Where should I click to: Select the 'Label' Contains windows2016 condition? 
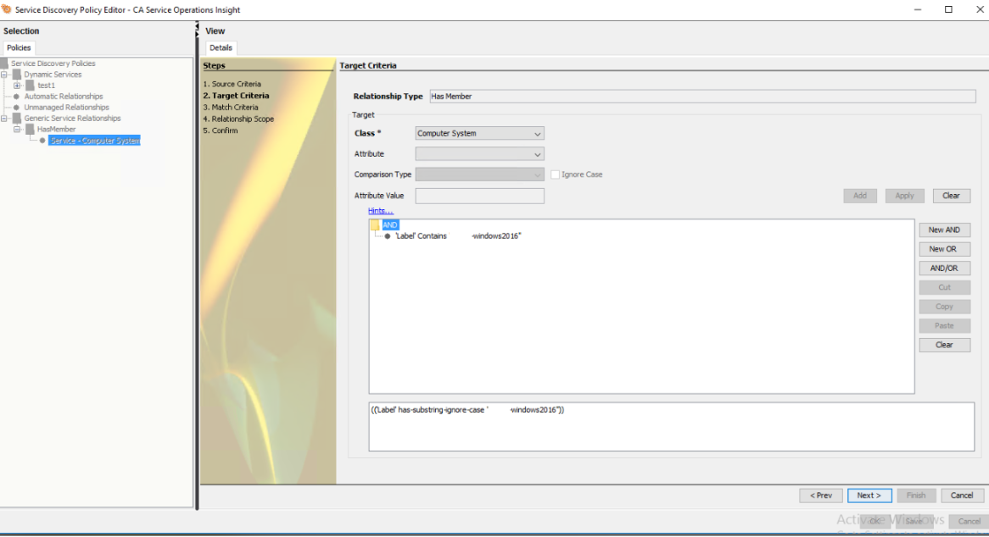[458, 236]
